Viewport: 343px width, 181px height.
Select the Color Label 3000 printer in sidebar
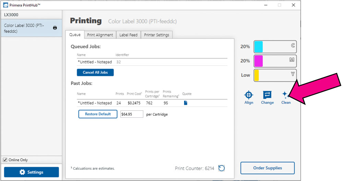point(31,28)
